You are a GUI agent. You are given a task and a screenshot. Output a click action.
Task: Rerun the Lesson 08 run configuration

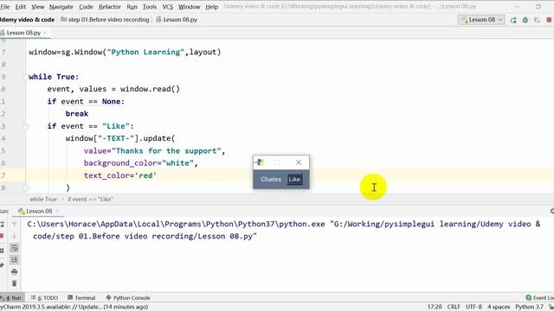click(513, 20)
